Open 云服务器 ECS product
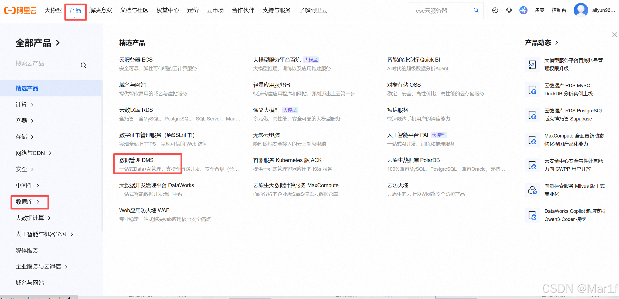This screenshot has height=299, width=619. coord(136,60)
